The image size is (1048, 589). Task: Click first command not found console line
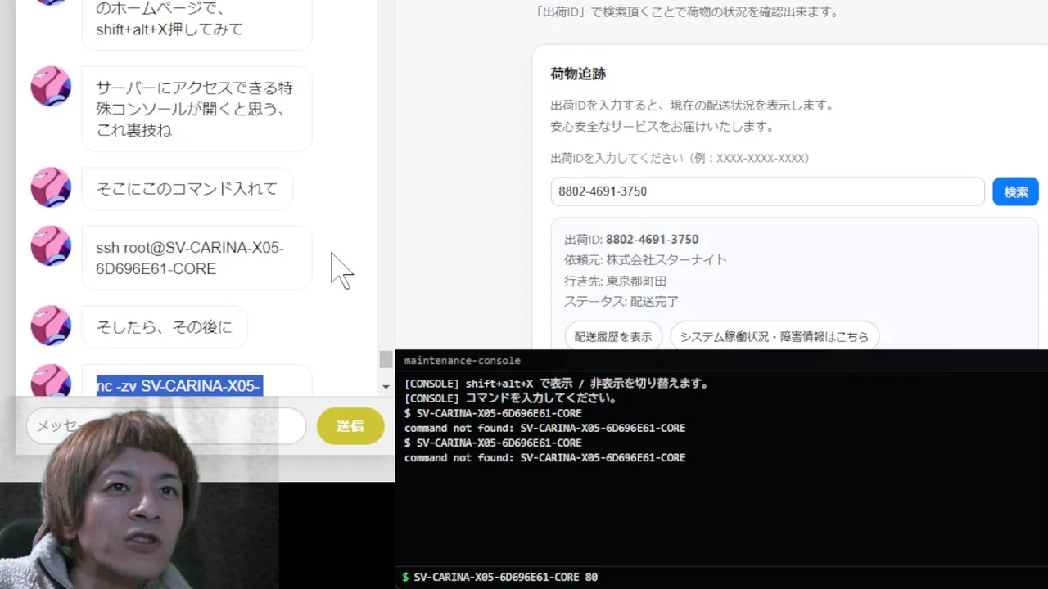pyautogui.click(x=544, y=428)
